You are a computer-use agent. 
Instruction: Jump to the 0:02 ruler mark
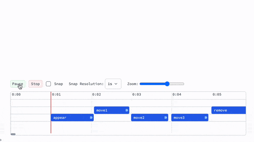pyautogui.click(x=97, y=95)
